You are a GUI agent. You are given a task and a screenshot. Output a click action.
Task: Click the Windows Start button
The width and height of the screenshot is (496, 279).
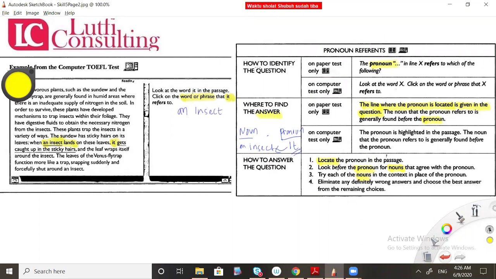[x=9, y=271]
